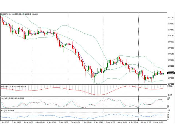Select the current price tag 108.146
The width and height of the screenshot is (175, 136).
[x=171, y=74]
